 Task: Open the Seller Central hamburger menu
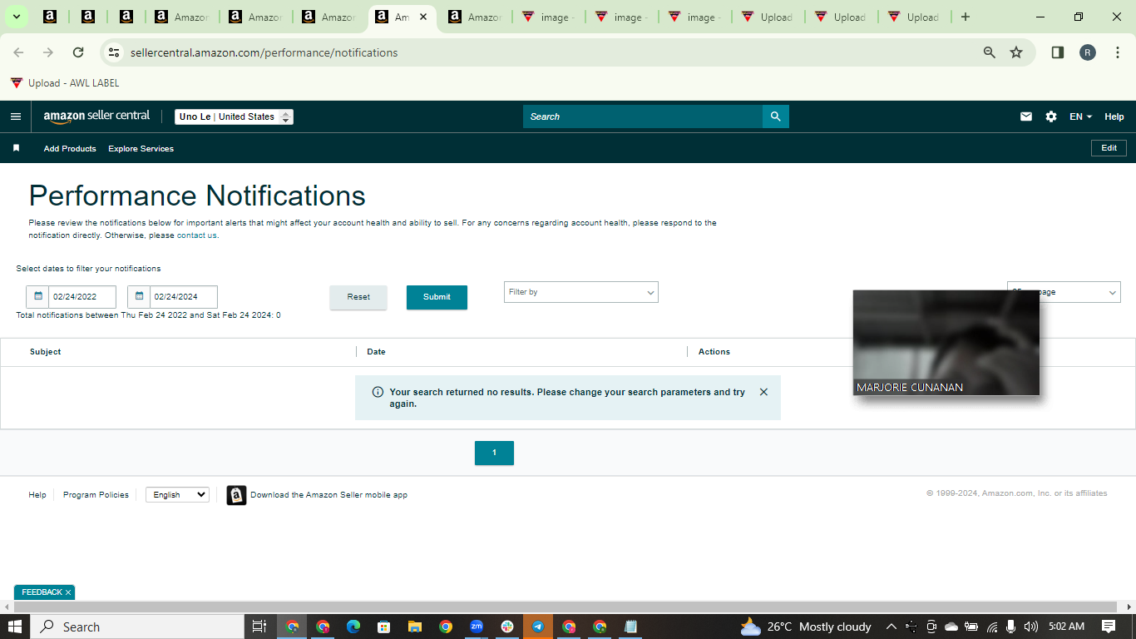coord(15,116)
